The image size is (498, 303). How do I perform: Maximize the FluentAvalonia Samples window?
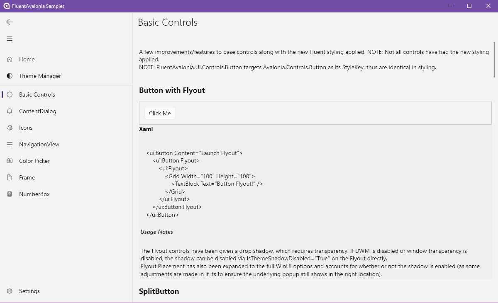coord(469,6)
